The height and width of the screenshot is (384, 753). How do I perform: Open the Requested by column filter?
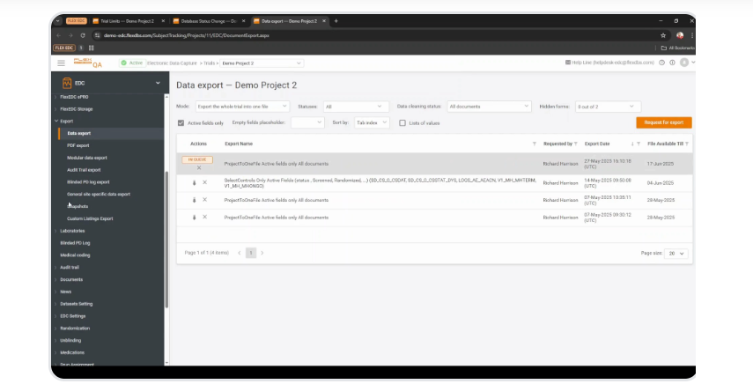[x=578, y=143]
